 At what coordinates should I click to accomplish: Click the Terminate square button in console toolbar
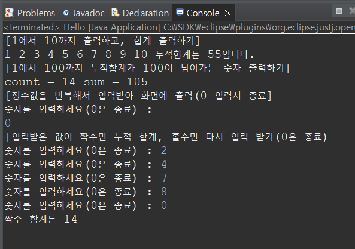(x=339, y=11)
